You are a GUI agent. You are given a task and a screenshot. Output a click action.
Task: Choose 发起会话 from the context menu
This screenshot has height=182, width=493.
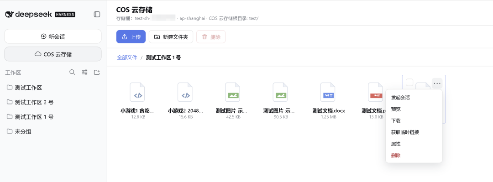point(414,98)
